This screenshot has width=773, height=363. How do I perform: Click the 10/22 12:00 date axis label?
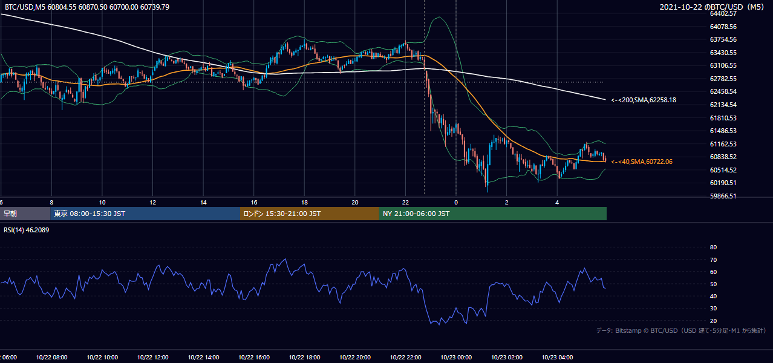(x=153, y=358)
